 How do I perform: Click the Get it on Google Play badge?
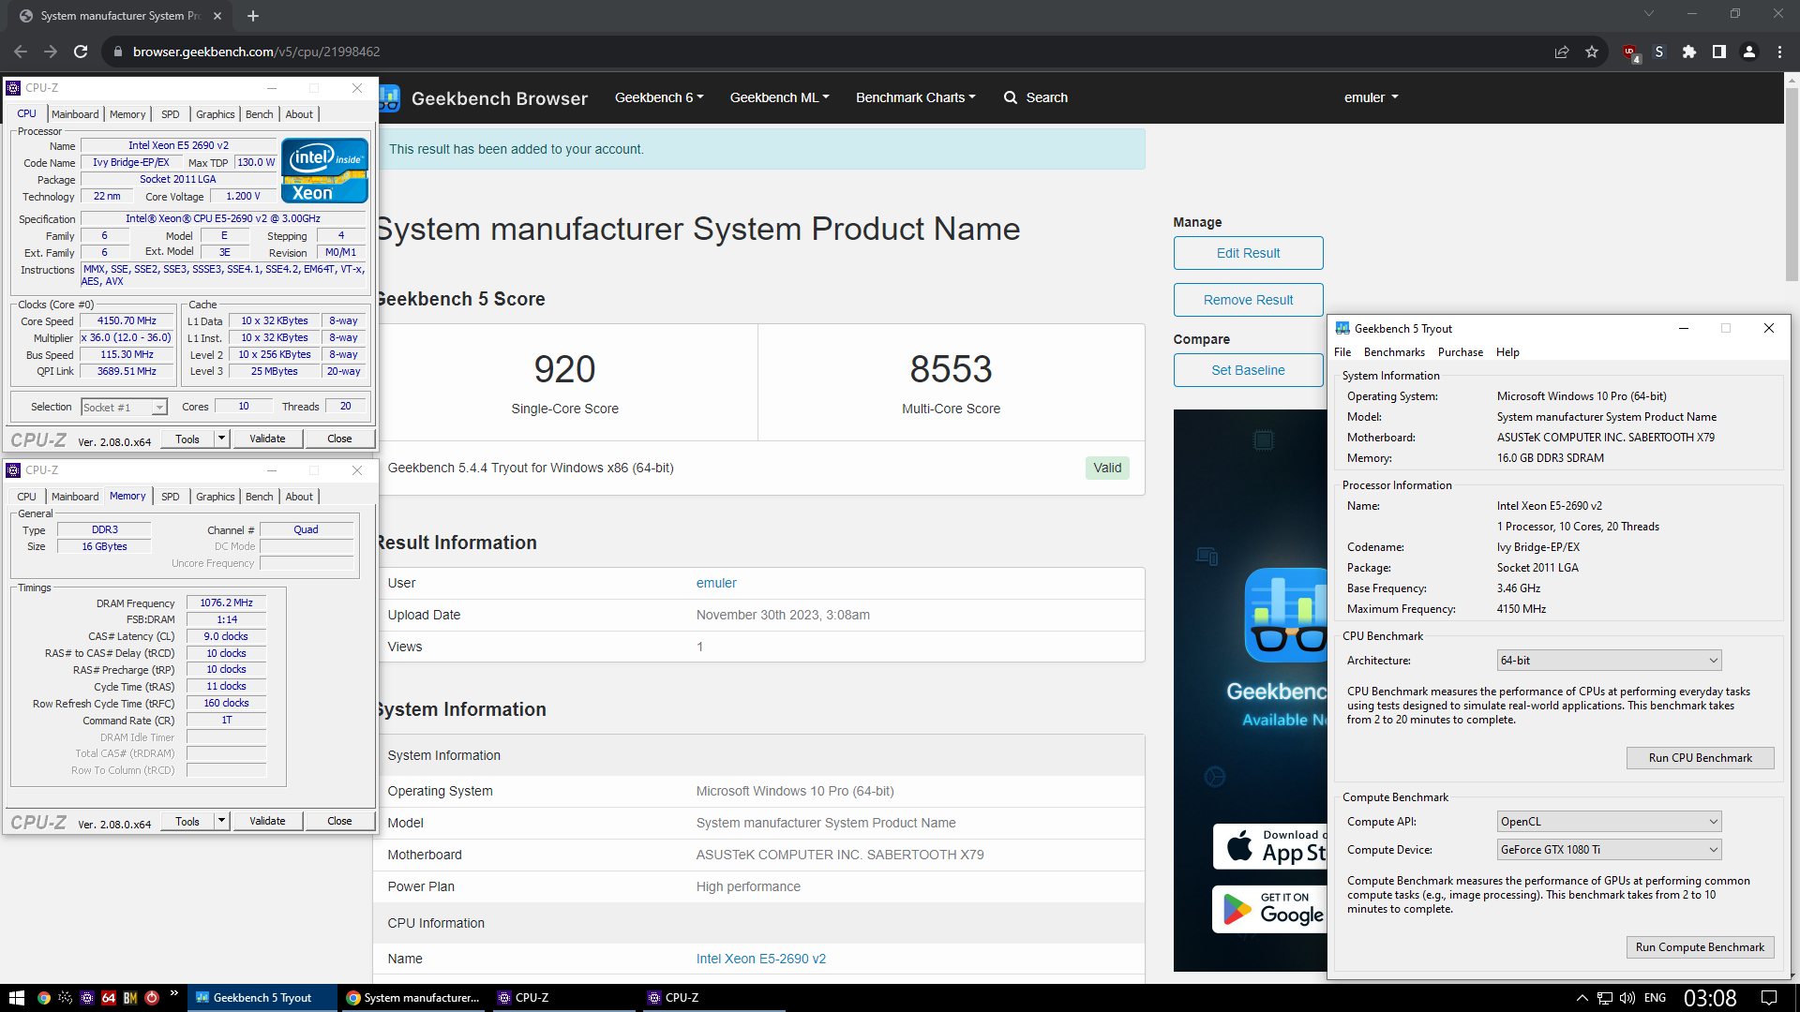point(1270,909)
